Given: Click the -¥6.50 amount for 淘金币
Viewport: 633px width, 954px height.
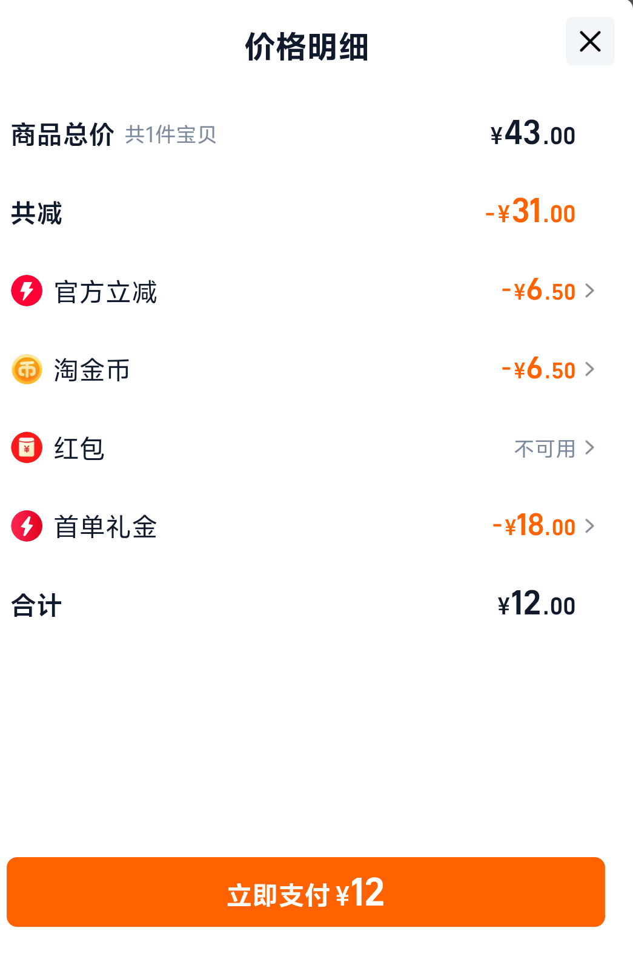Looking at the screenshot, I should tap(539, 368).
